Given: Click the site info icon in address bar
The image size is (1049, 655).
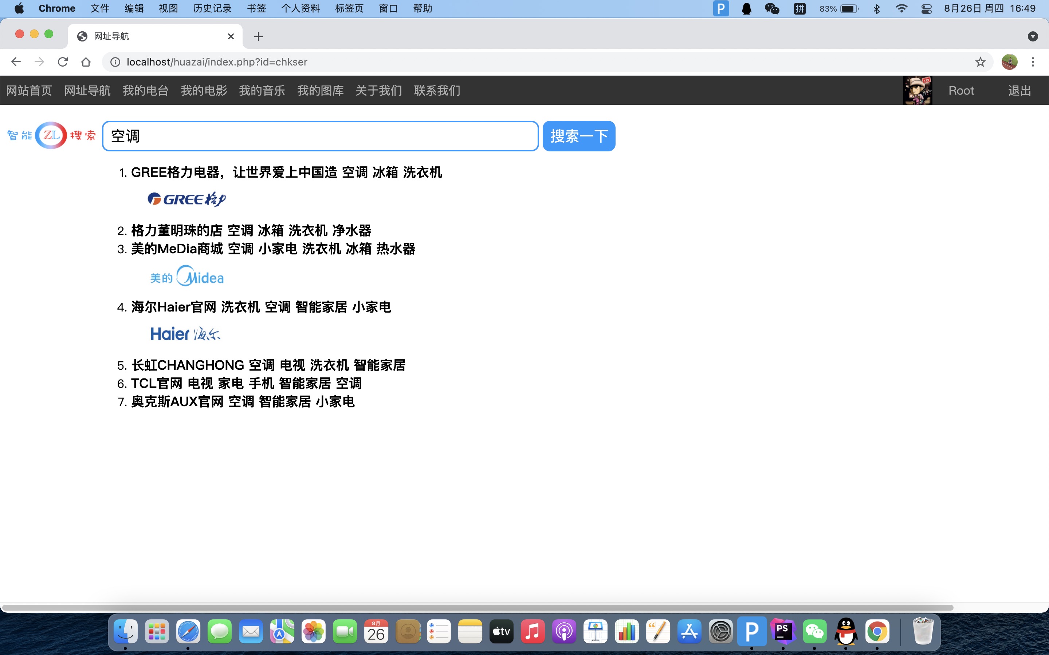Looking at the screenshot, I should (x=115, y=62).
